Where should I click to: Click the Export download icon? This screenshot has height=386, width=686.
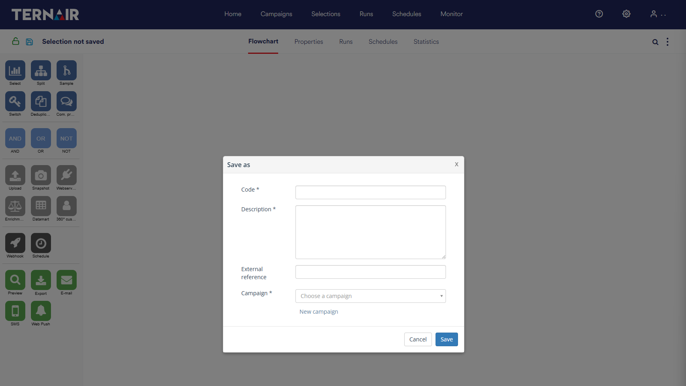click(x=41, y=280)
